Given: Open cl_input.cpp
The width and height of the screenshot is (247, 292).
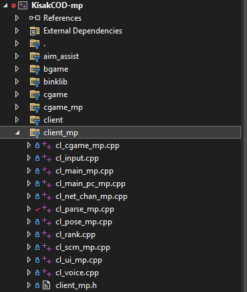Looking at the screenshot, I should point(77,159).
